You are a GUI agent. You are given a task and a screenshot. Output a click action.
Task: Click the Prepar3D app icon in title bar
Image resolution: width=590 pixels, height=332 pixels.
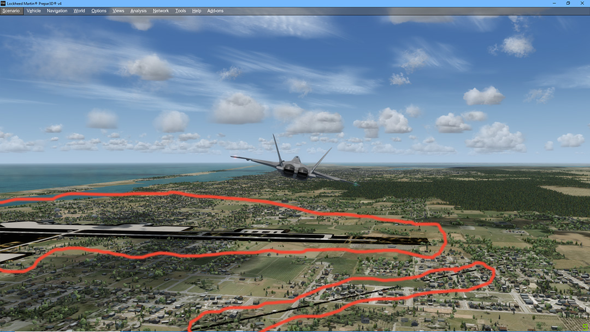click(3, 3)
